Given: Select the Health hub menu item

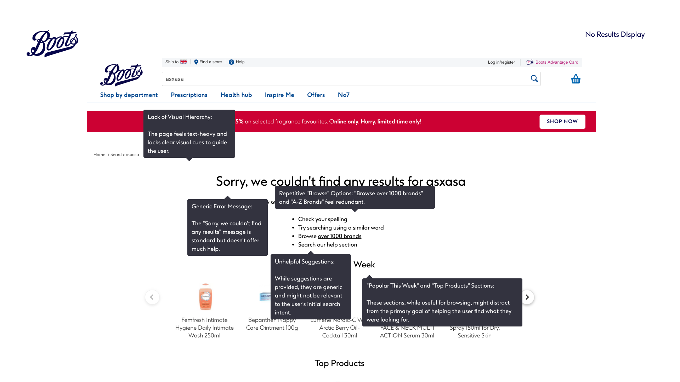Looking at the screenshot, I should point(236,95).
